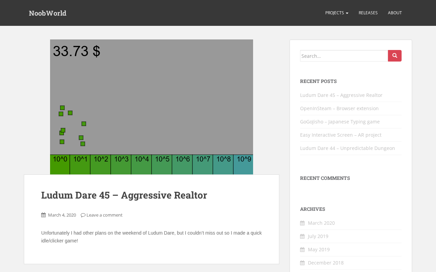
Task: View the December 2018 archive
Action: (326, 263)
